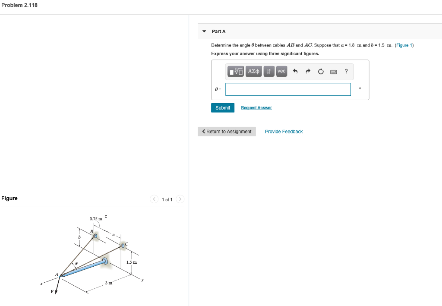Click the theta answer input field
This screenshot has width=442, height=306.
(x=288, y=89)
